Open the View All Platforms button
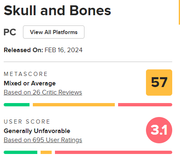Image resolution: width=180 pixels, height=163 pixels. (54, 32)
